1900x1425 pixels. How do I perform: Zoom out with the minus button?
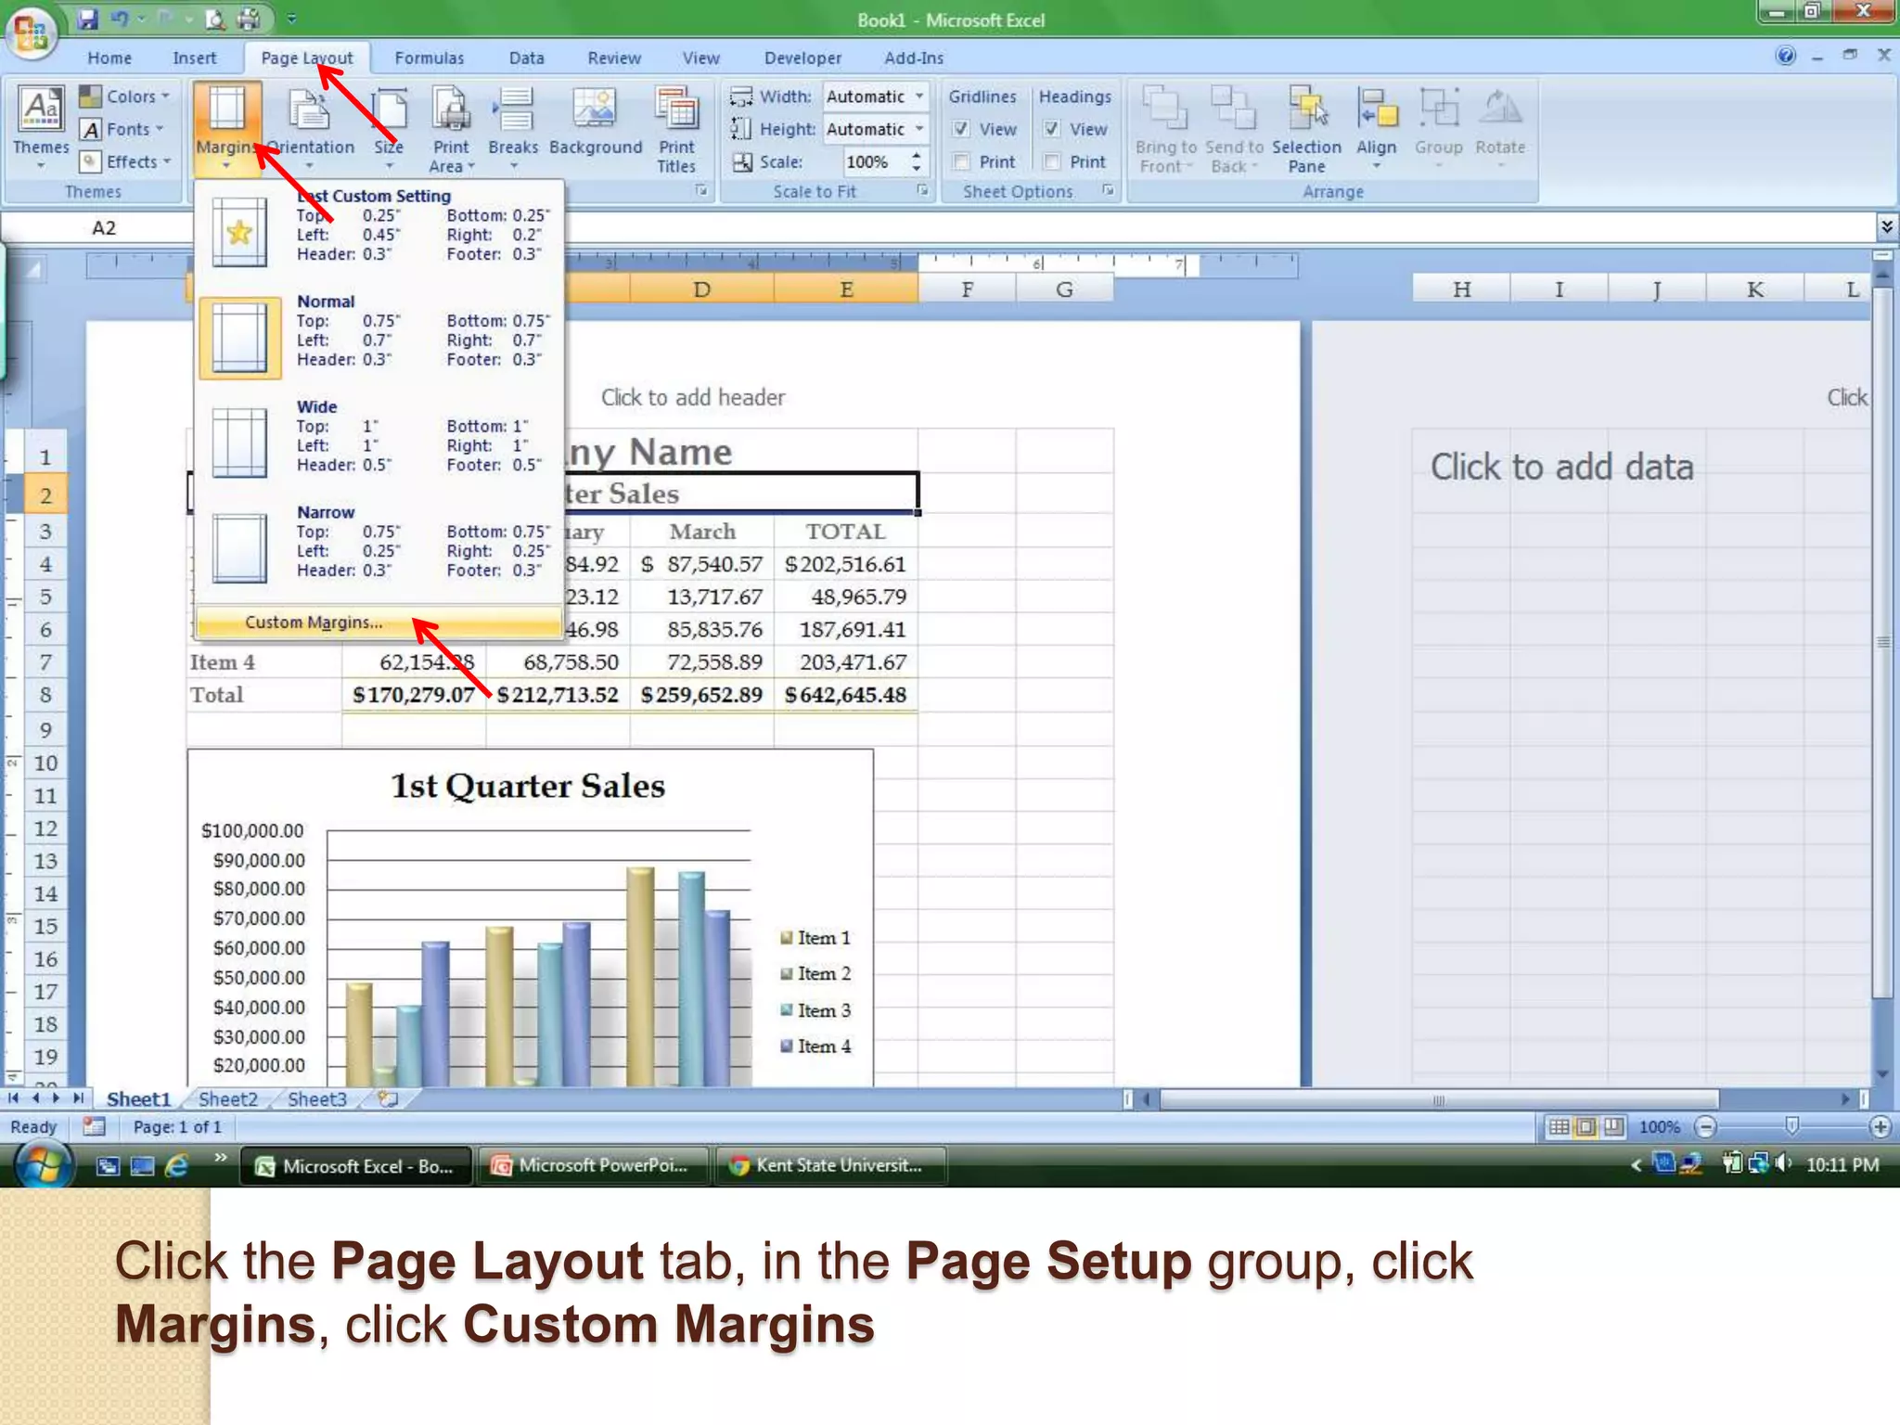point(1705,1126)
